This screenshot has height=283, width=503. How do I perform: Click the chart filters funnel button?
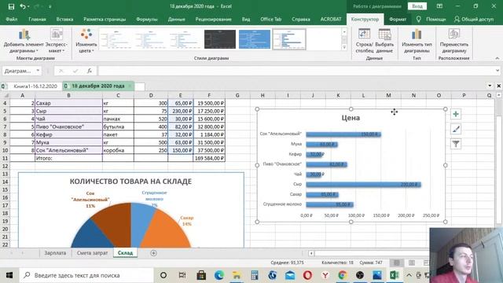point(456,144)
